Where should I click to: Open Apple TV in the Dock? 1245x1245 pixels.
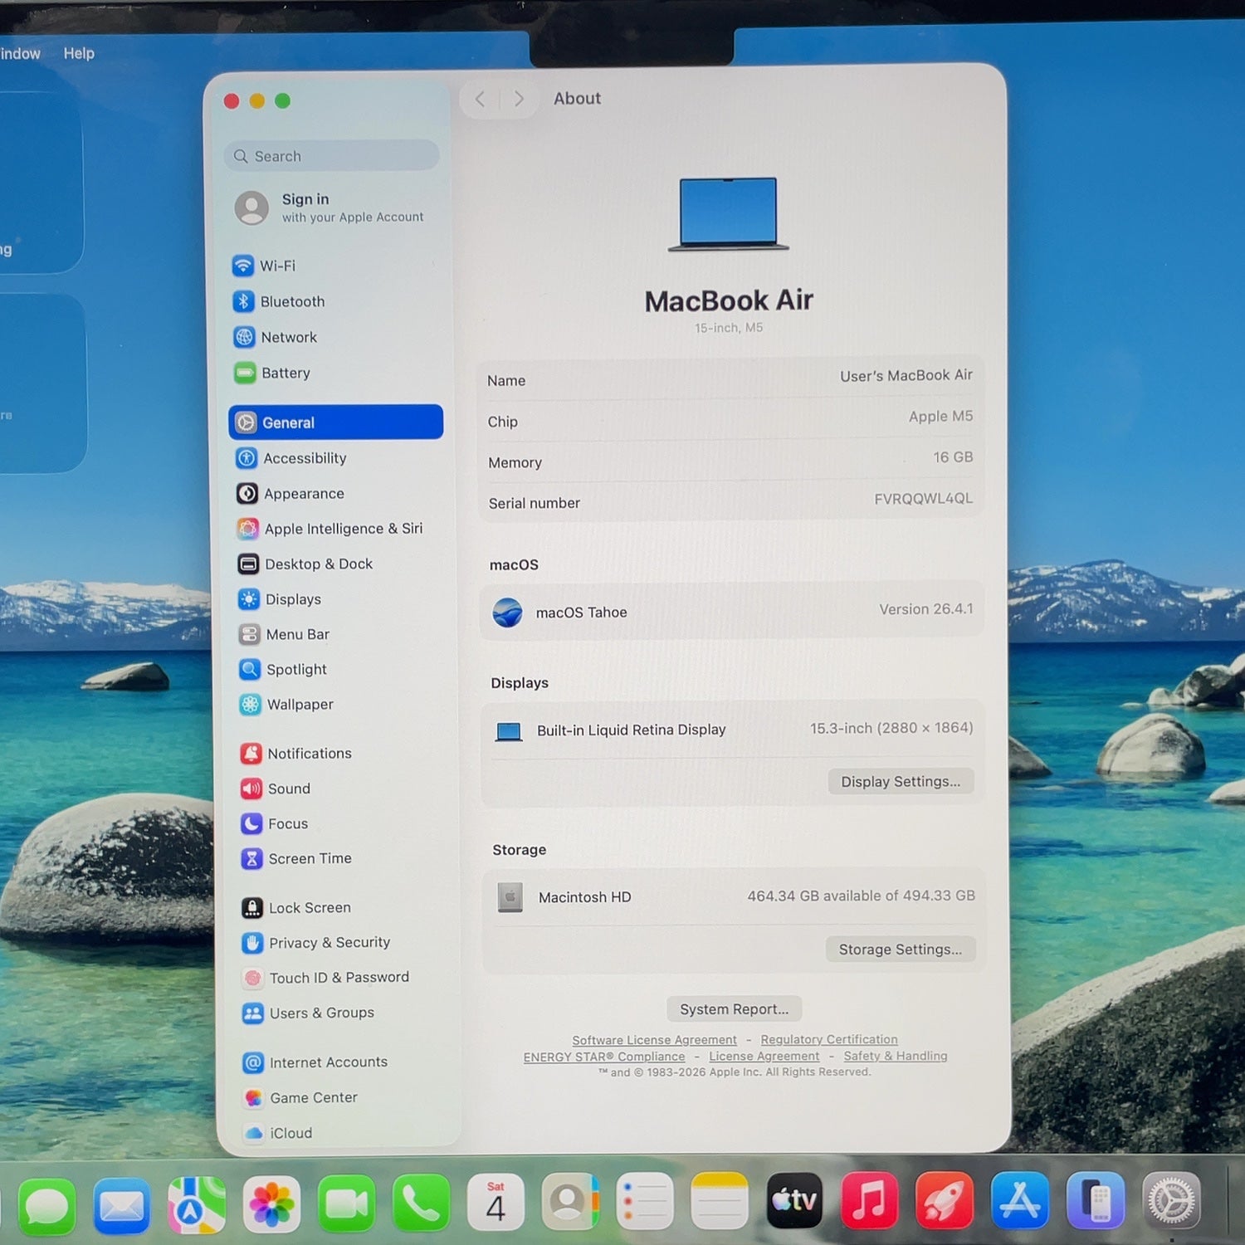tap(794, 1200)
